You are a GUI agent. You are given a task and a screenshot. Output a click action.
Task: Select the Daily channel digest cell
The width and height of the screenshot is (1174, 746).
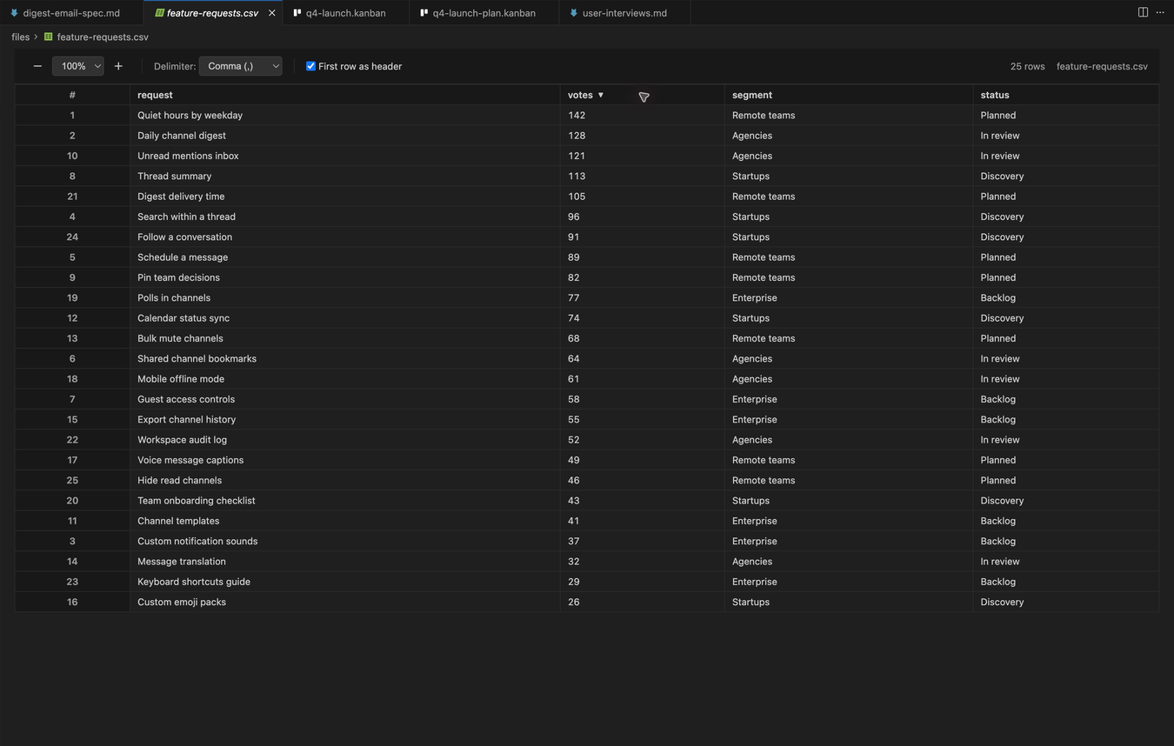pos(345,136)
